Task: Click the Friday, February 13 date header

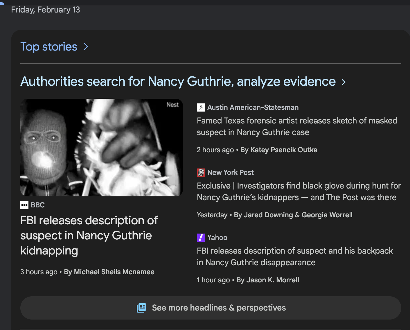Action: [45, 10]
